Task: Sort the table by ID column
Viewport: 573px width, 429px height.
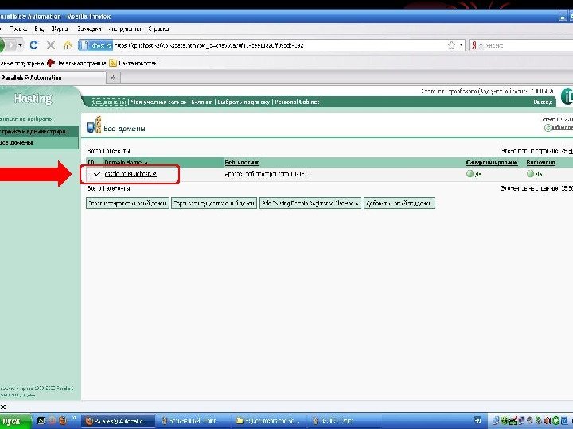Action: [91, 163]
